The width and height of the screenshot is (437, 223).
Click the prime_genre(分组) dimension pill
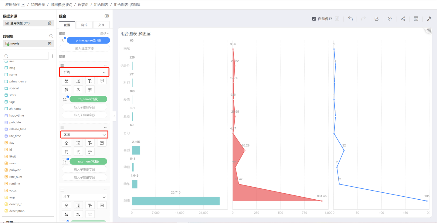pos(88,40)
